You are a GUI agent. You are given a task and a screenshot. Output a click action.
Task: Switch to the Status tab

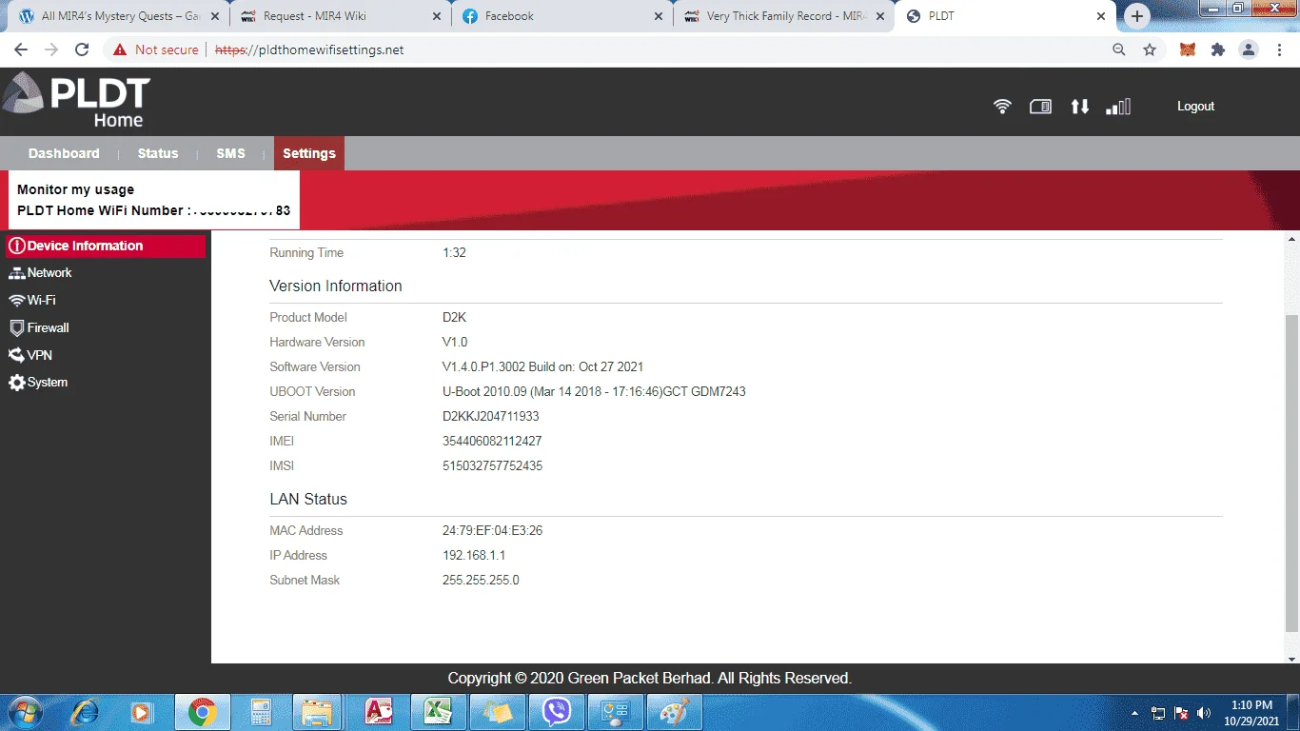coord(158,153)
